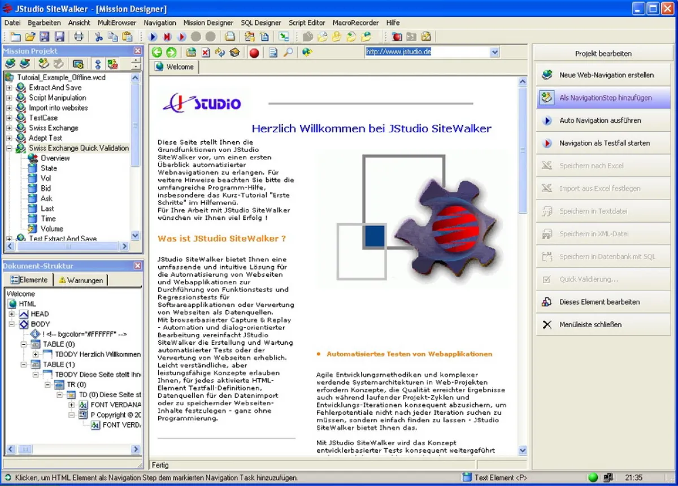
Task: Open the URL address dropdown arrow
Action: click(495, 52)
